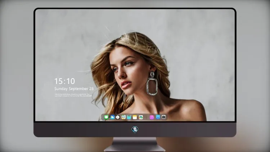Screen dimensions: 270x152
Task: Open the blue App Store icon
Action: click(x=158, y=117)
